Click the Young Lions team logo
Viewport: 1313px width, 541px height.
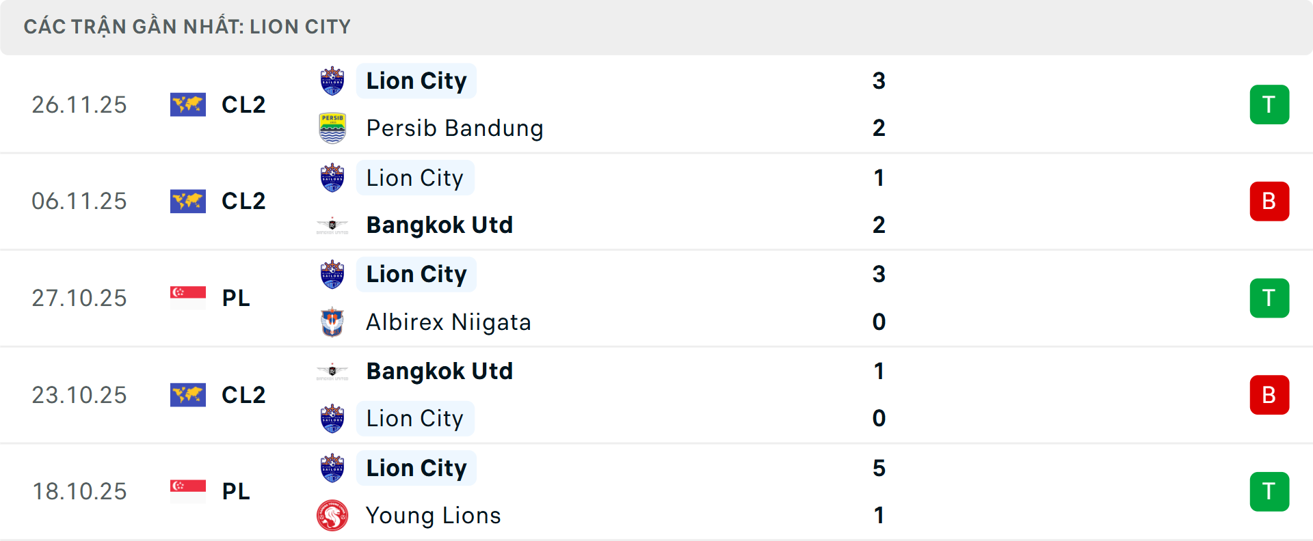pos(333,516)
